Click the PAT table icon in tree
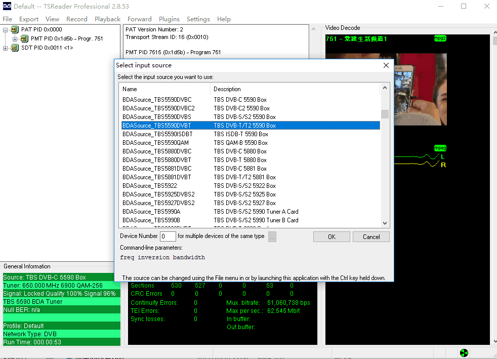Image resolution: width=497 pixels, height=359 pixels. pos(15,30)
